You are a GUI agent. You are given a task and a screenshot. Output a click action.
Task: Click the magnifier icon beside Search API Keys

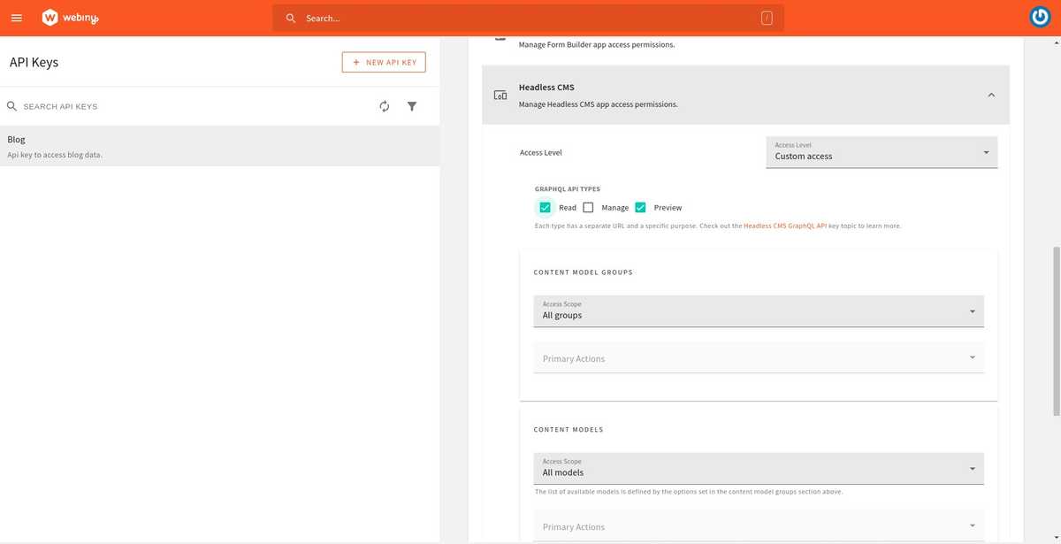click(x=11, y=105)
